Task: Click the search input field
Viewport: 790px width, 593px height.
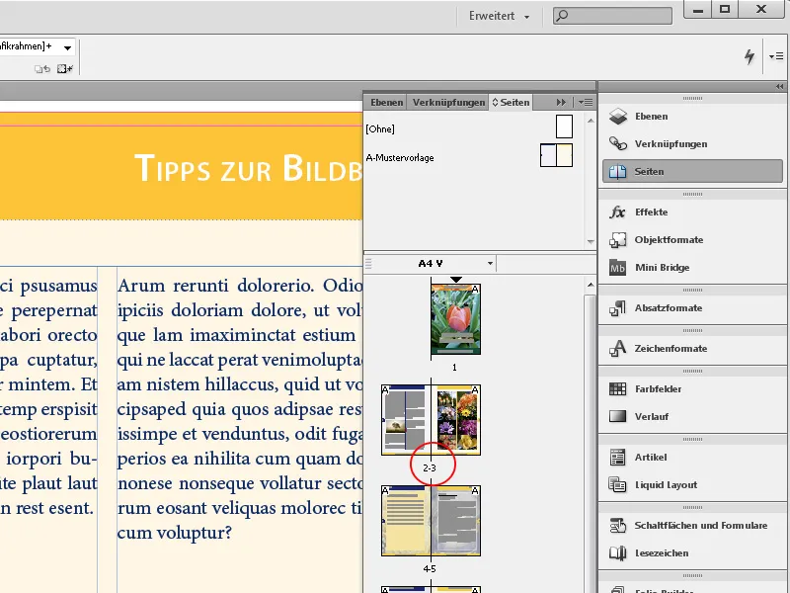Action: (612, 15)
